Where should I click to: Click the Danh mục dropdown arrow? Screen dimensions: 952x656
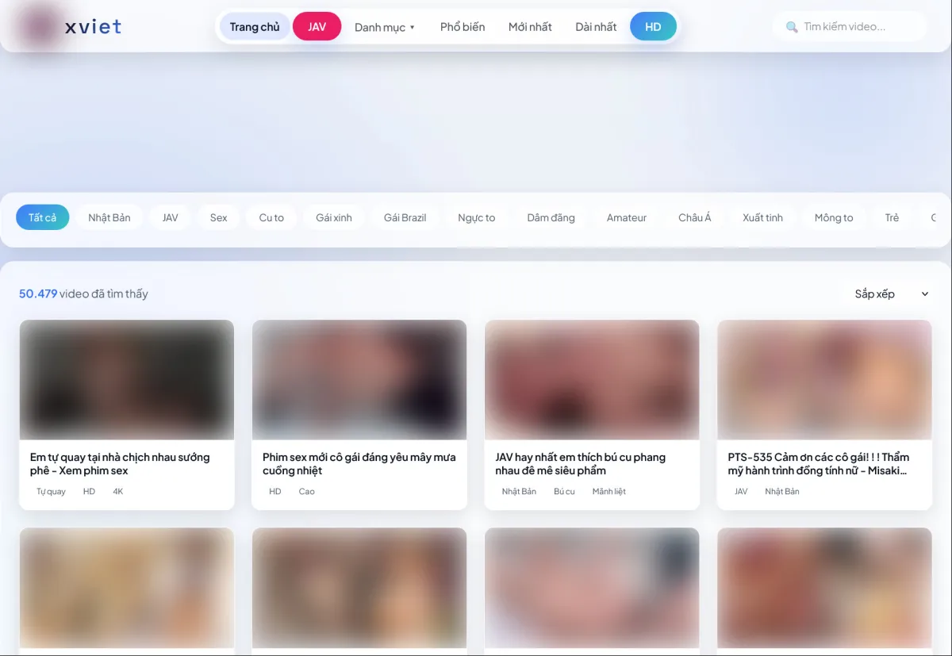point(413,28)
